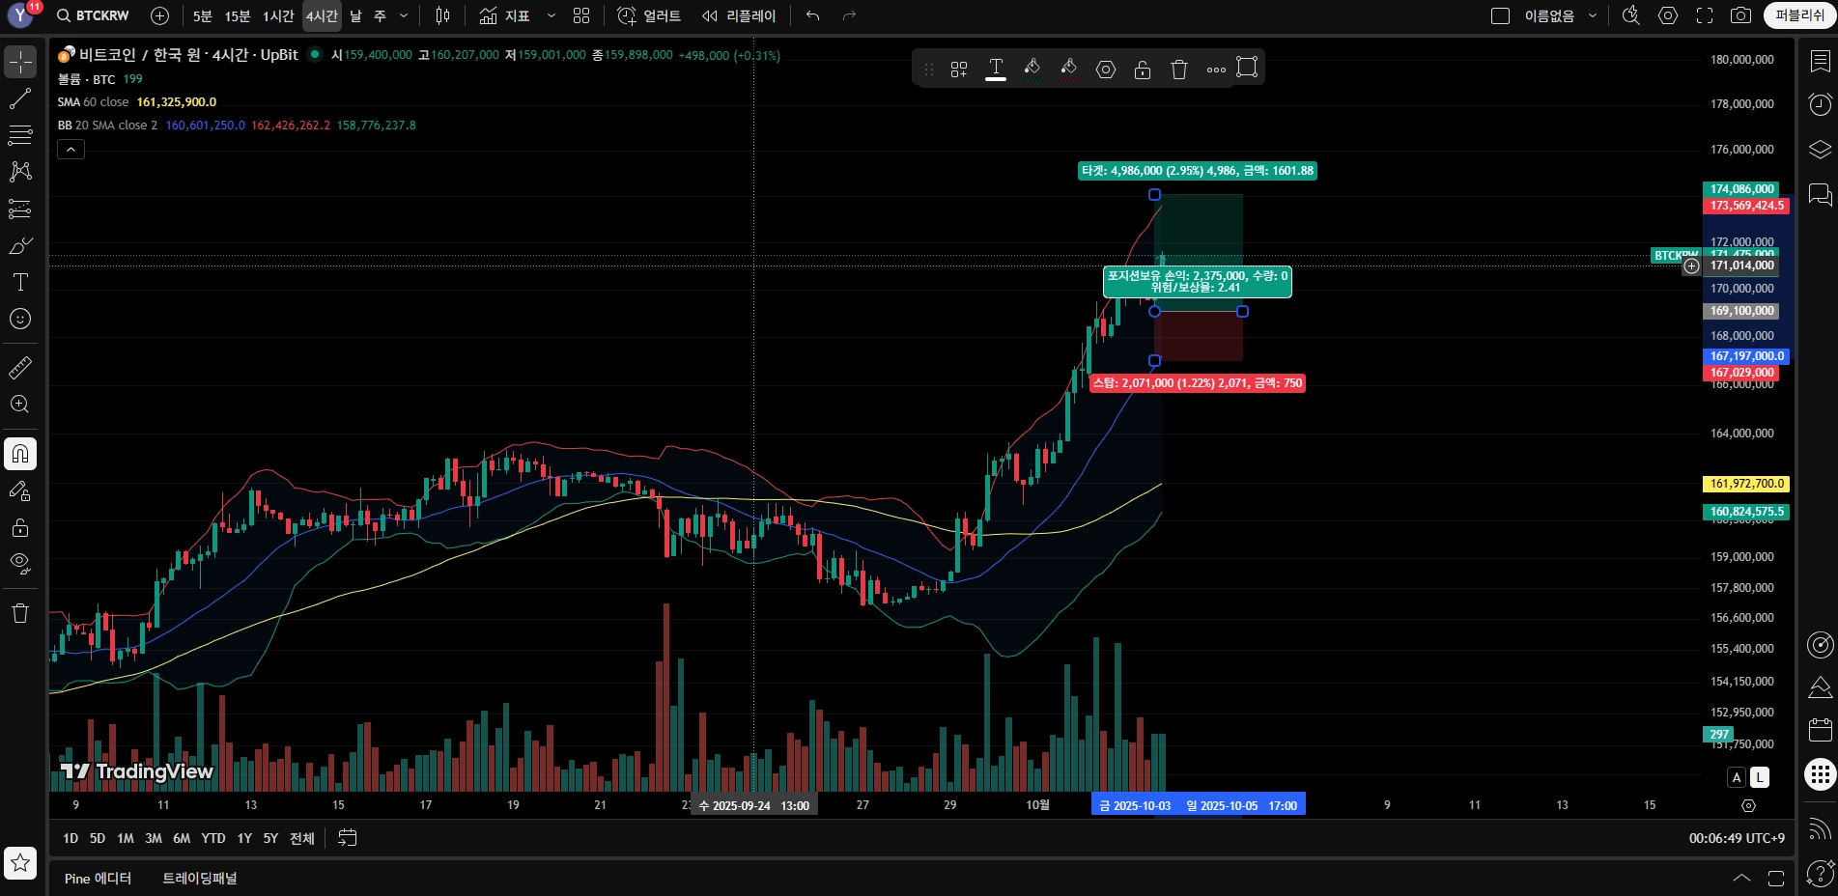Open drawing settings in floating toolbar
The width and height of the screenshot is (1838, 896).
1106,69
